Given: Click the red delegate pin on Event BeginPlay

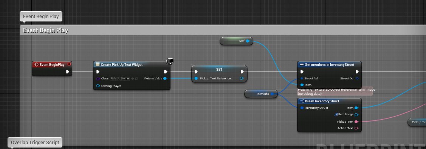Looking at the screenshot, I should [69, 64].
